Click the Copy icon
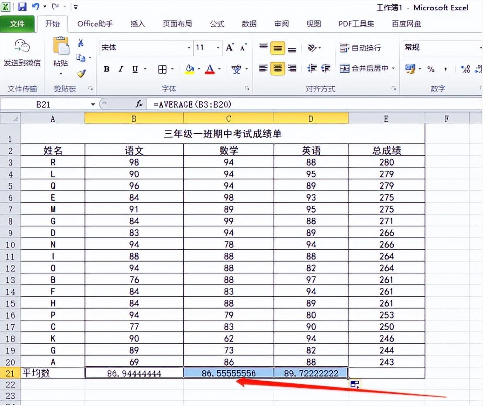Screen dimensions: 483x406 click(81, 58)
